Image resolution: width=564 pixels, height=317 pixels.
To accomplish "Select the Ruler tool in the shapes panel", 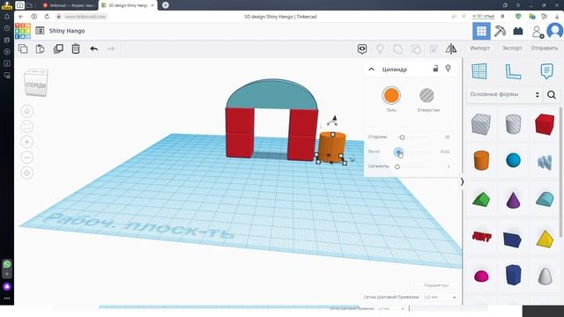I will [x=513, y=71].
